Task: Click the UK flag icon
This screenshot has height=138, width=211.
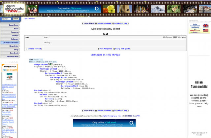Action: click(206, 26)
